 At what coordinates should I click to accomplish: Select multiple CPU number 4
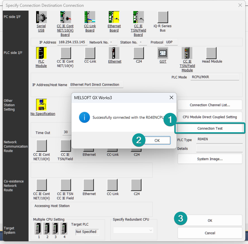(64, 228)
